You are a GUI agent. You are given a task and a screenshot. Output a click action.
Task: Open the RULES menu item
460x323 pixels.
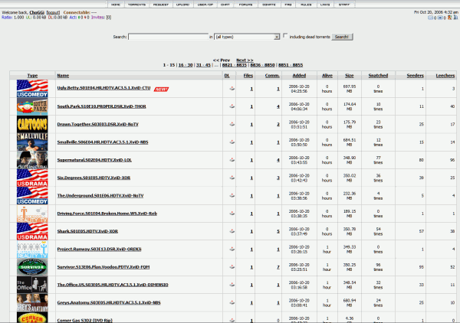coord(306,5)
